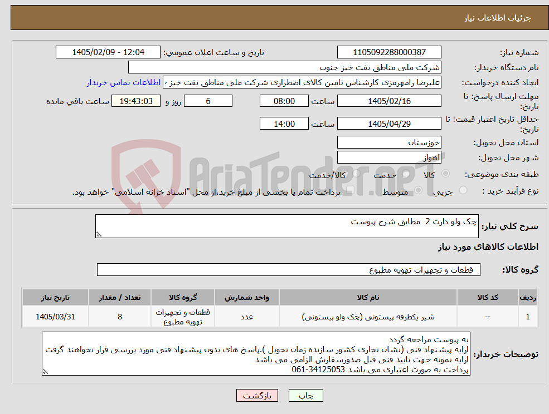Click the اطلاعات کالاهای مورد نیاز heading
The height and width of the screenshot is (414, 549).
[488, 247]
